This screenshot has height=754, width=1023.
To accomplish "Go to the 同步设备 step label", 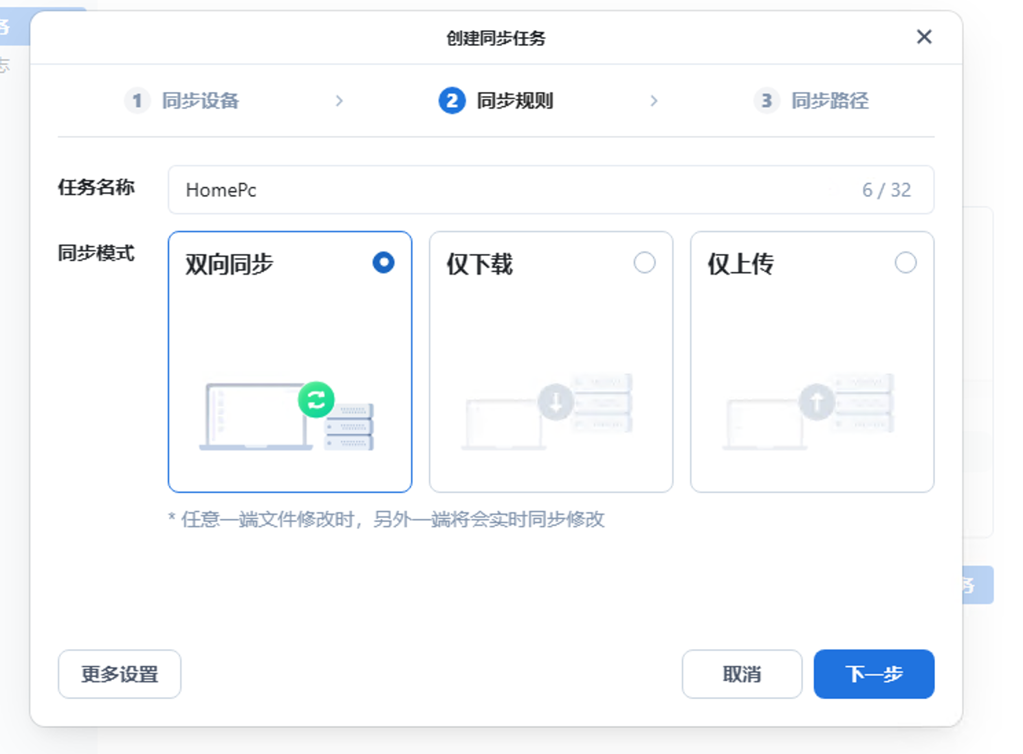I will click(x=200, y=101).
